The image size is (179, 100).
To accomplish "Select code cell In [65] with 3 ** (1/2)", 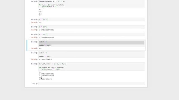I will 91,34.
